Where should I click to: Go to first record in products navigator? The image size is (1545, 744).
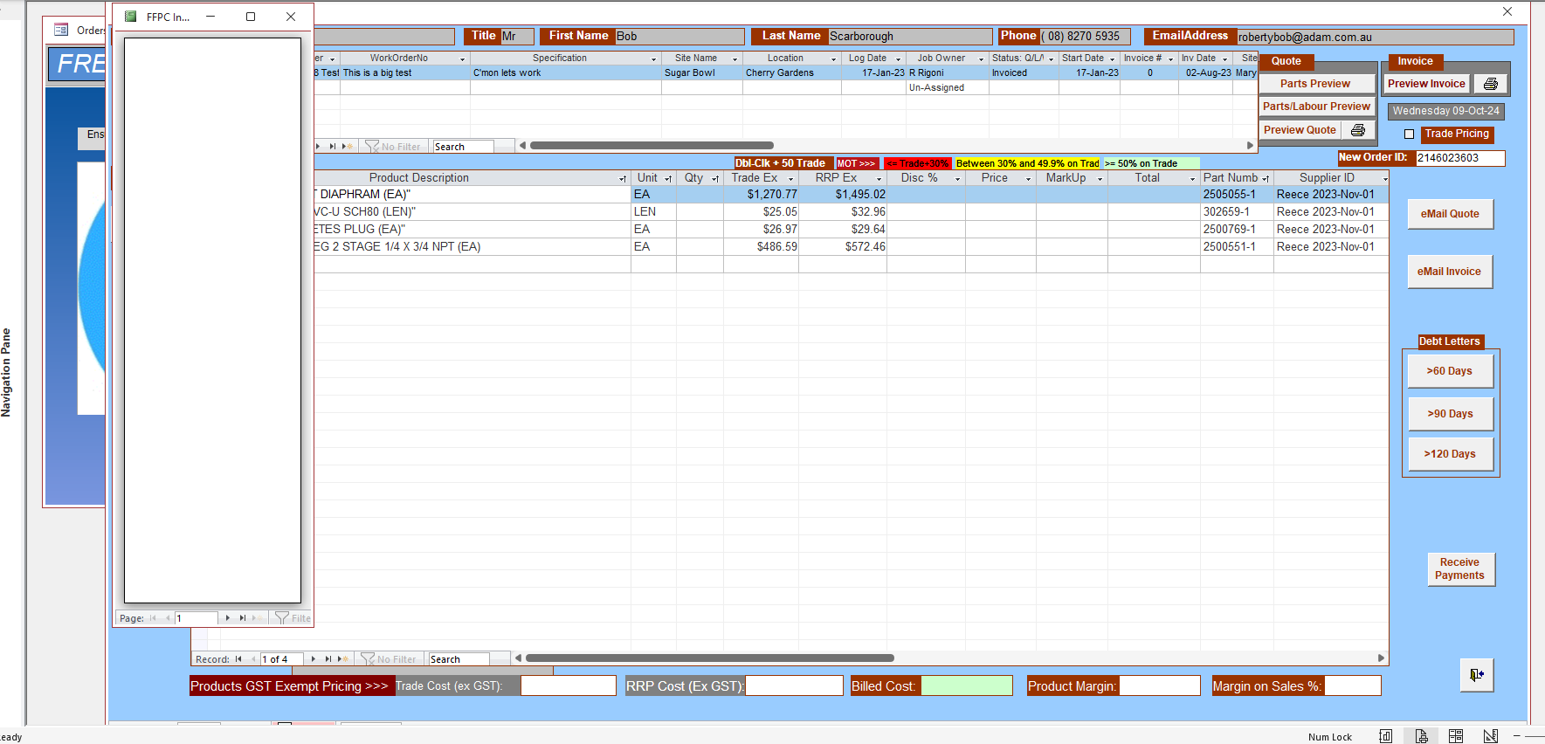tap(238, 659)
